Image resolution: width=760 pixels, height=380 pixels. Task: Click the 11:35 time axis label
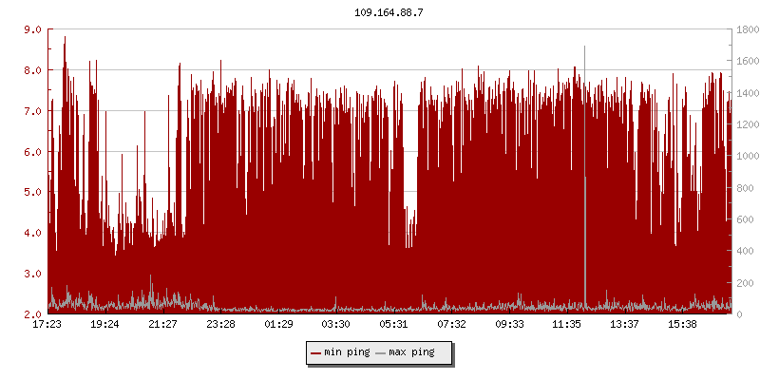pos(567,325)
